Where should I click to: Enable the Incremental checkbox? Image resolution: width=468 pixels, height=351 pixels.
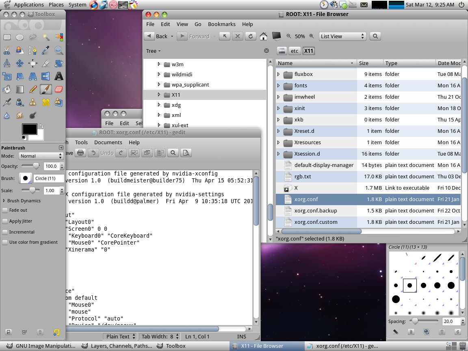click(5, 232)
